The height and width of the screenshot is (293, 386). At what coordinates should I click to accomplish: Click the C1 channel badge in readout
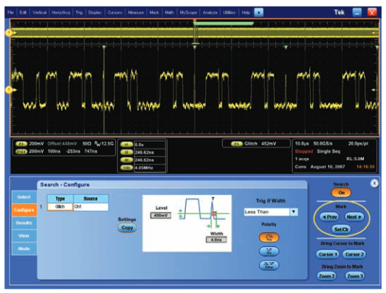tap(21, 144)
